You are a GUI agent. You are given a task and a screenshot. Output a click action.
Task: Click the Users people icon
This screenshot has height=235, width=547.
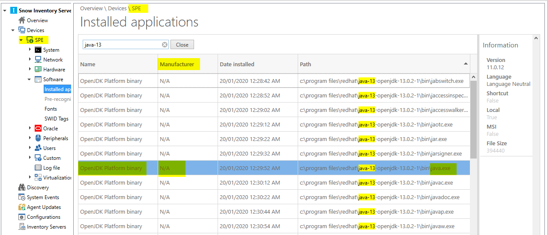38,148
